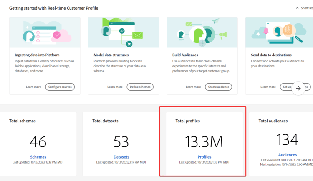313x181 pixels.
Task: Click Configure sources button
Action: click(x=60, y=87)
